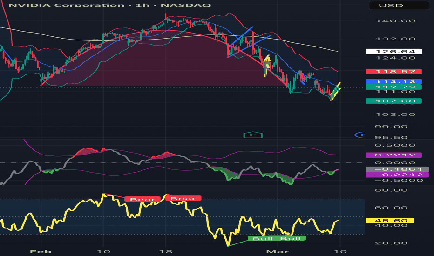Click the white 126.64 price label
Image resolution: width=434 pixels, height=256 pixels.
393,52
